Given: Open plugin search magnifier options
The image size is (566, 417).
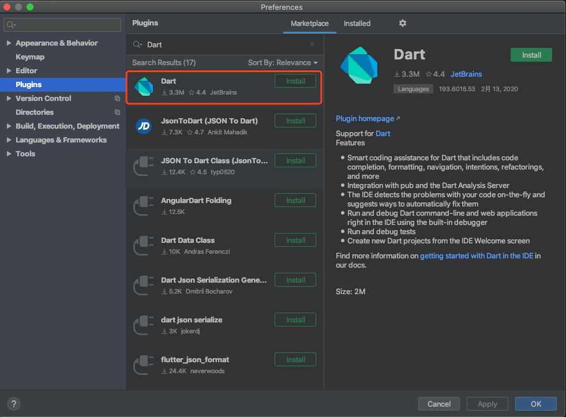Looking at the screenshot, I should (x=137, y=44).
